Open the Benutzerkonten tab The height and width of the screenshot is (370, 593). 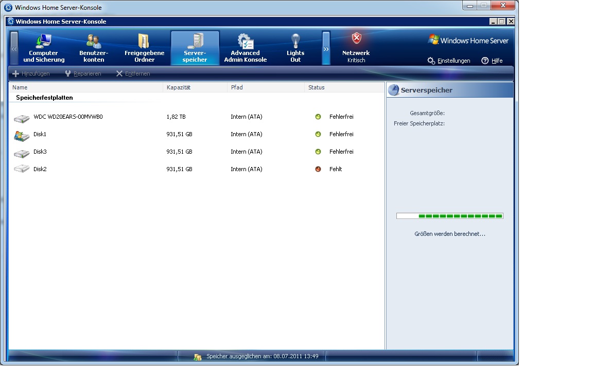[94, 48]
